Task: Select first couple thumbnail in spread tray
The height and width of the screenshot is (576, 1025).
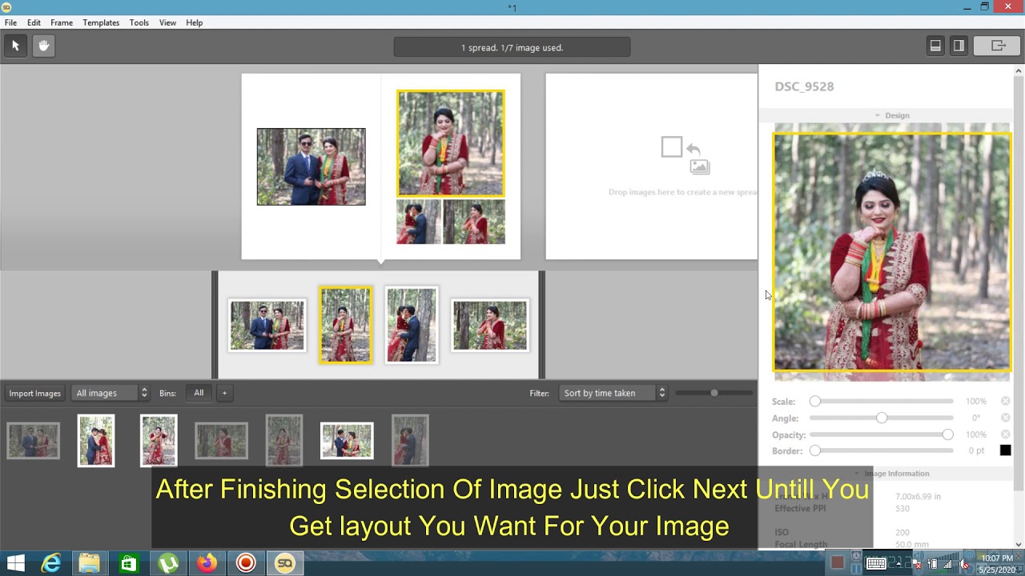Action: [267, 325]
